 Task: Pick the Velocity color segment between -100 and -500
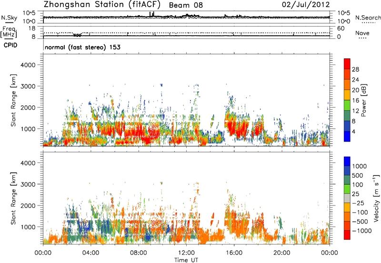point(347,217)
